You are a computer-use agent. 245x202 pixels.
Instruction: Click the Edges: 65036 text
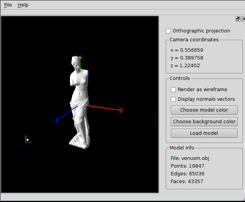[x=187, y=174]
